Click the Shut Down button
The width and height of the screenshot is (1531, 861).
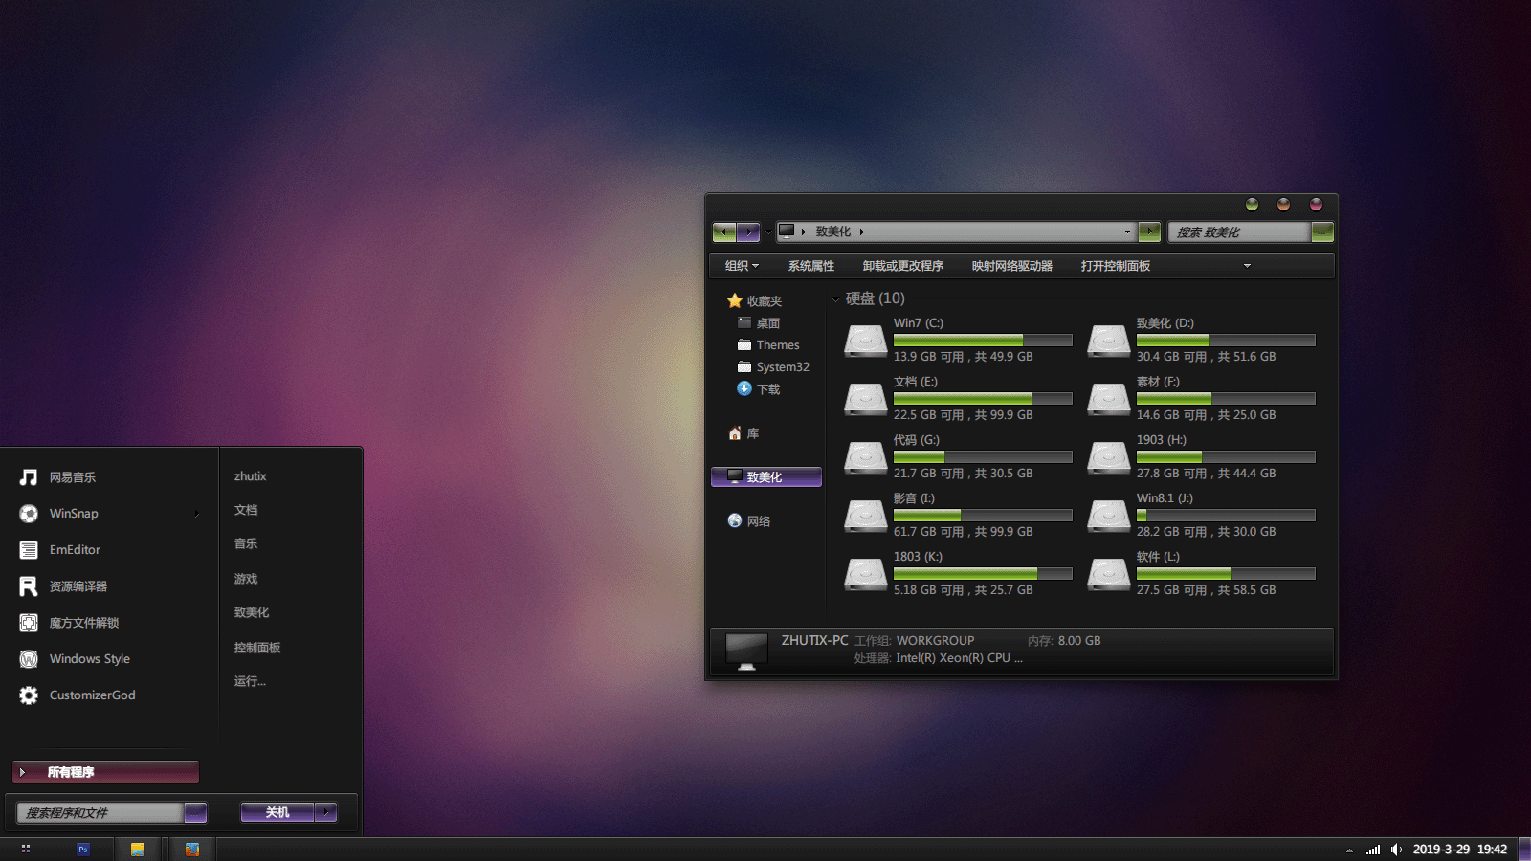tap(277, 812)
